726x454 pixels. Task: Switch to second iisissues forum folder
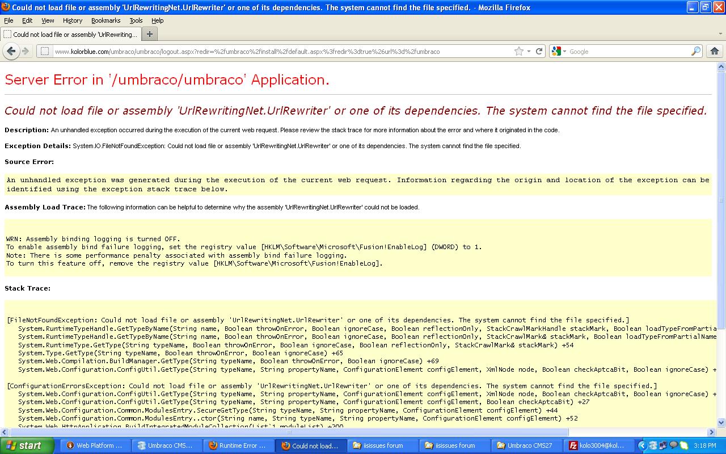[x=454, y=445]
